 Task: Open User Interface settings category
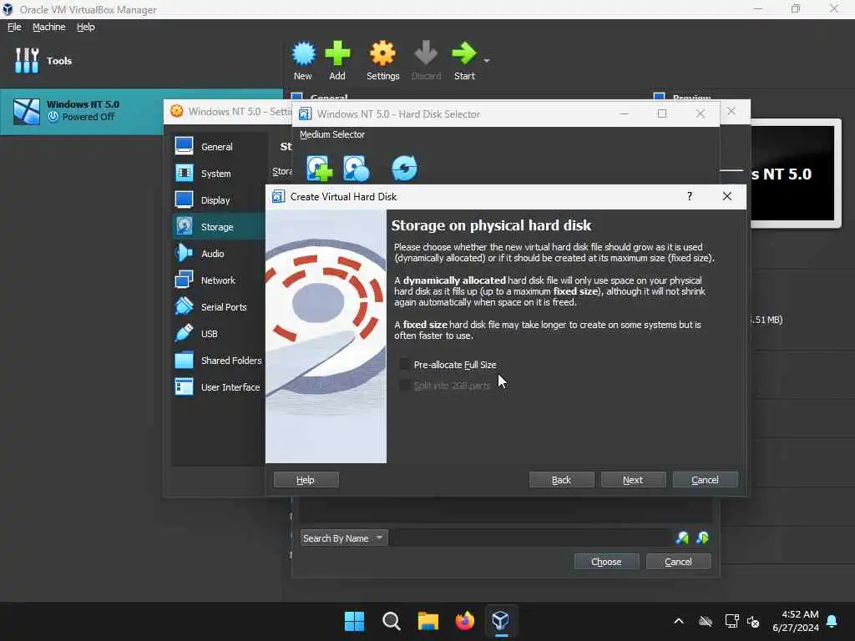coord(218,387)
